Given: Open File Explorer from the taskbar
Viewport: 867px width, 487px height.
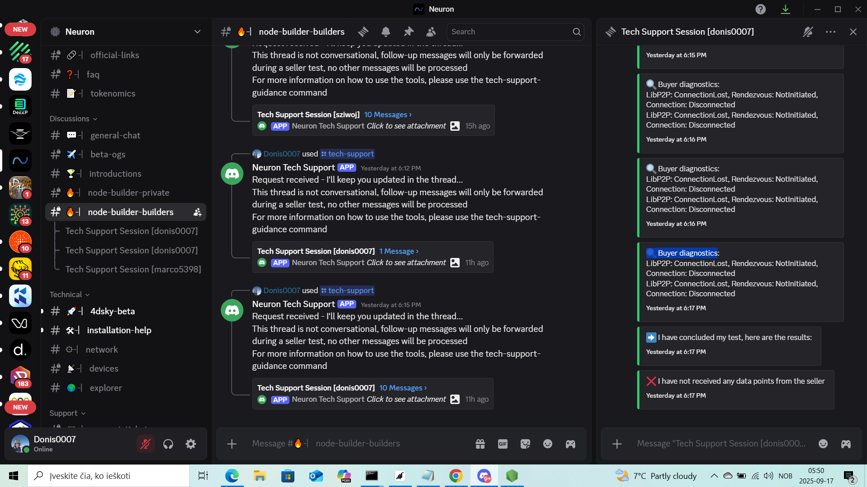Looking at the screenshot, I should tap(260, 476).
